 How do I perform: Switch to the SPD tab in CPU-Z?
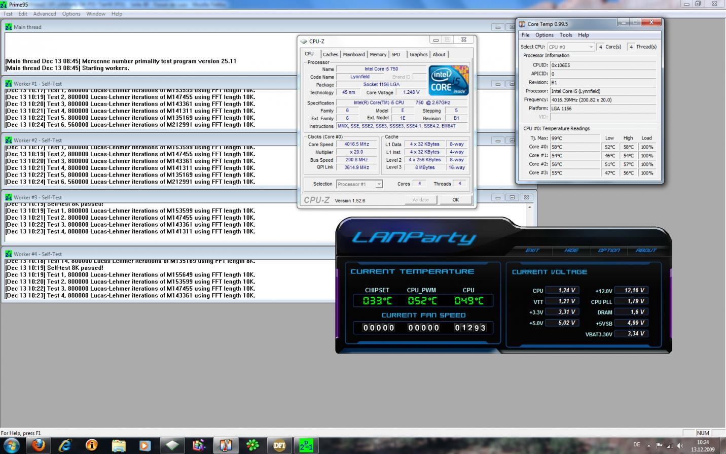pyautogui.click(x=396, y=54)
